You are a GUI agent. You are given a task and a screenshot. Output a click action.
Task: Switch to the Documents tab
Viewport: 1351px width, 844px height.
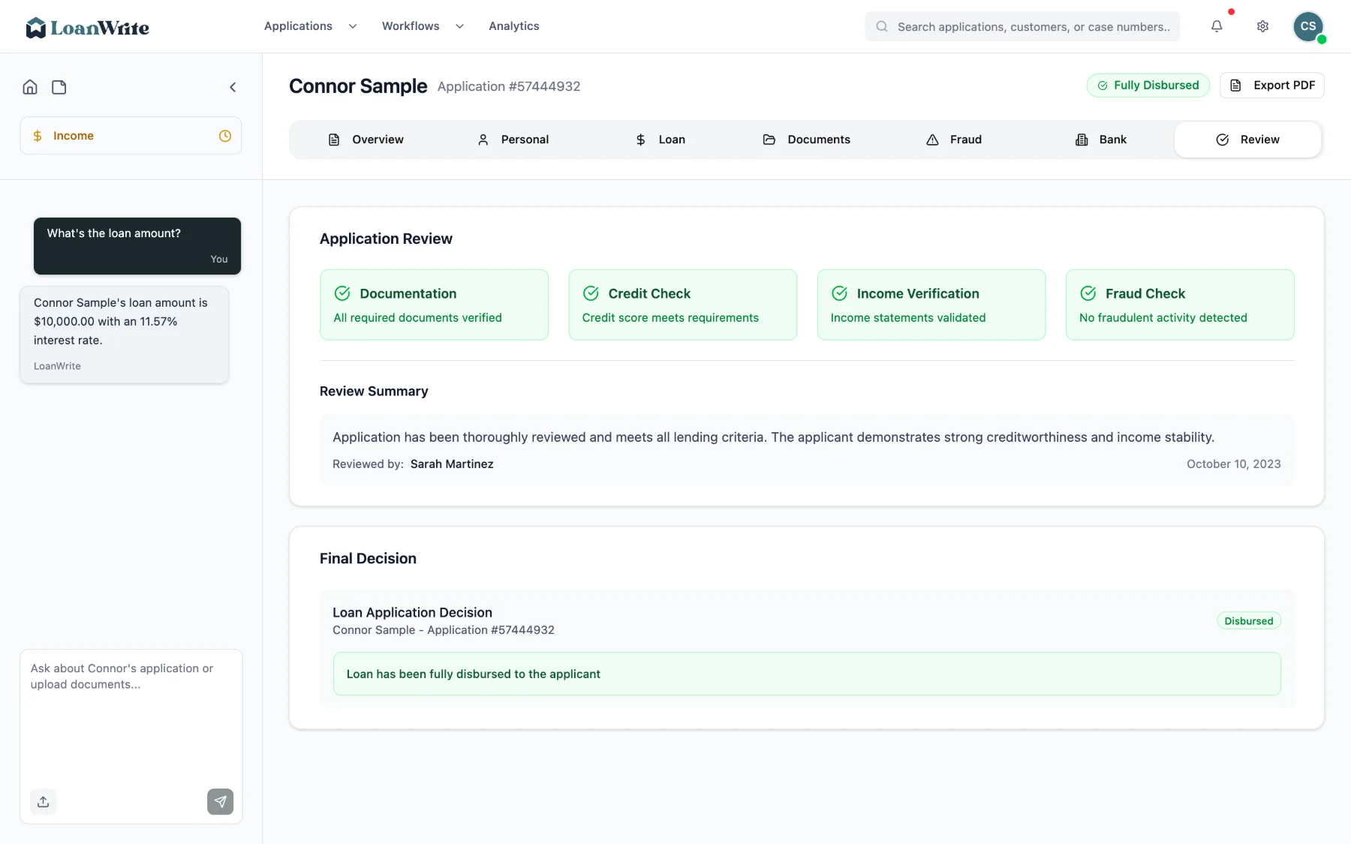pyautogui.click(x=806, y=140)
